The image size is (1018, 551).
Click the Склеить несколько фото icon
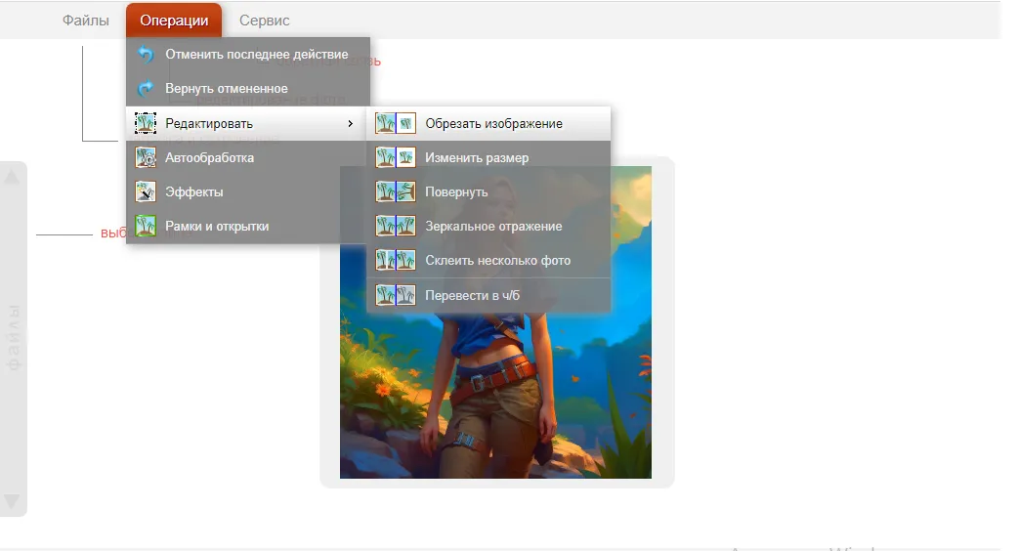pyautogui.click(x=396, y=260)
